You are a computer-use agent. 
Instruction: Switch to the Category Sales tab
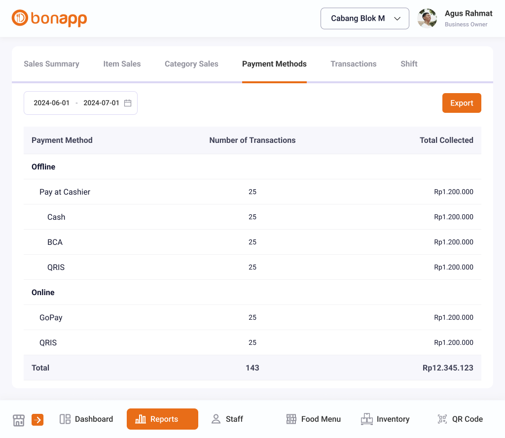click(191, 64)
